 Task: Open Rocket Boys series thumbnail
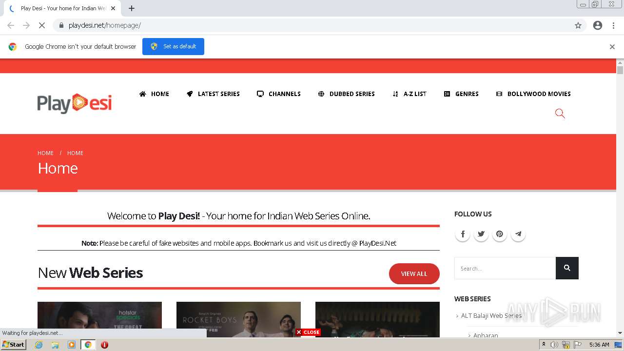238,319
